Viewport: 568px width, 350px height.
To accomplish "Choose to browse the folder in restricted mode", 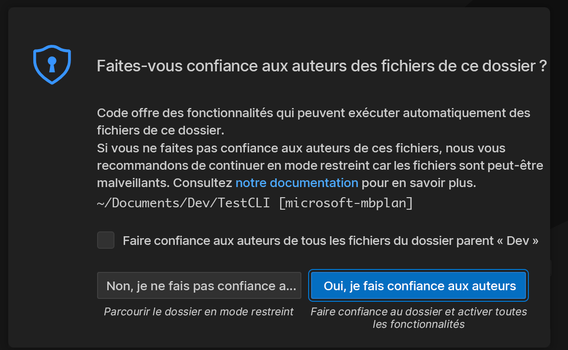I will click(x=199, y=285).
